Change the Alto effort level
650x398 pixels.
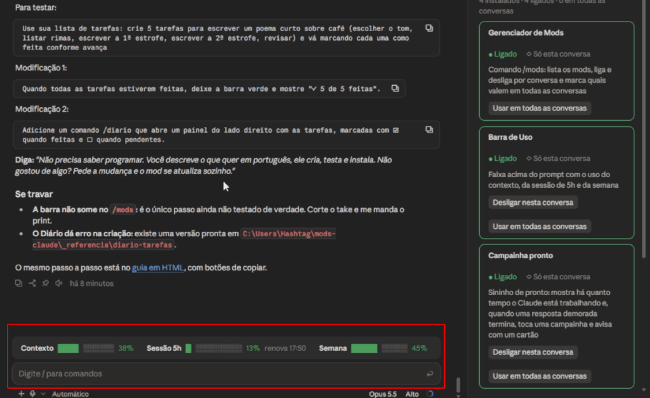pos(411,394)
